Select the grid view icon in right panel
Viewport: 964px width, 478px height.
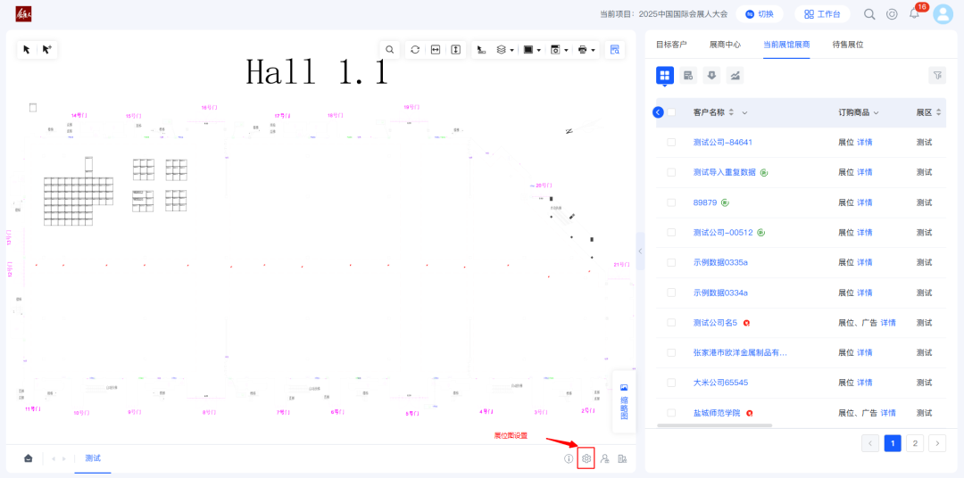tap(665, 76)
